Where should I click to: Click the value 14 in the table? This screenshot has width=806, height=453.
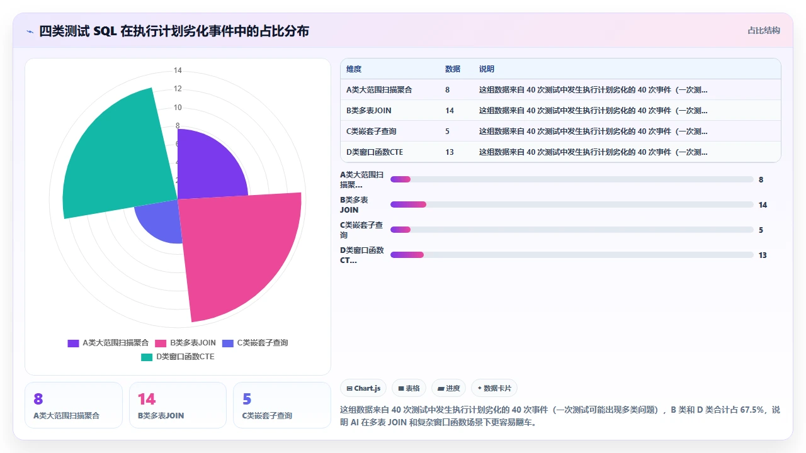click(450, 110)
